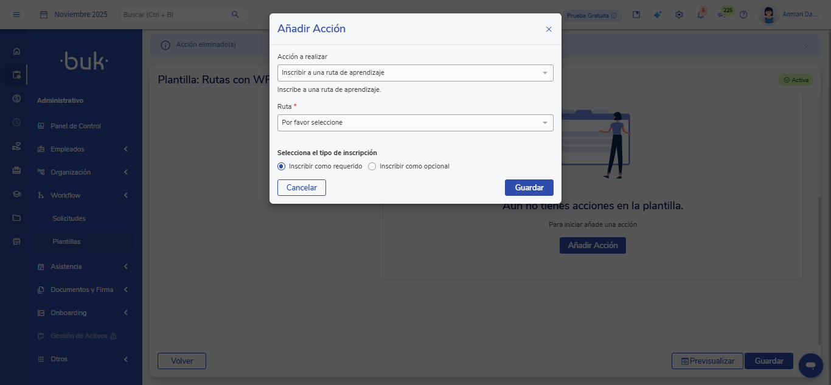
Task: Click the settings gear icon
Action: pyautogui.click(x=679, y=15)
